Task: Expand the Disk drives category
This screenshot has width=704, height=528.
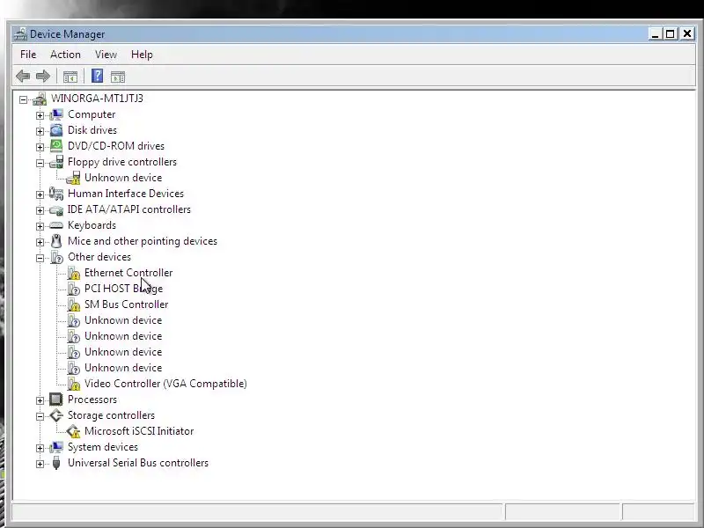Action: (40, 131)
